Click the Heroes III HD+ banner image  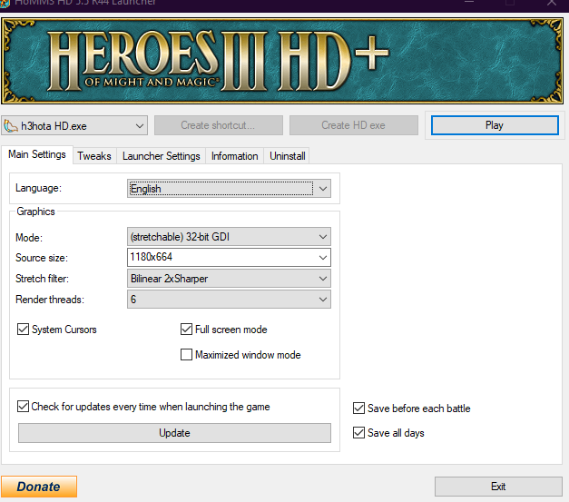(x=282, y=61)
